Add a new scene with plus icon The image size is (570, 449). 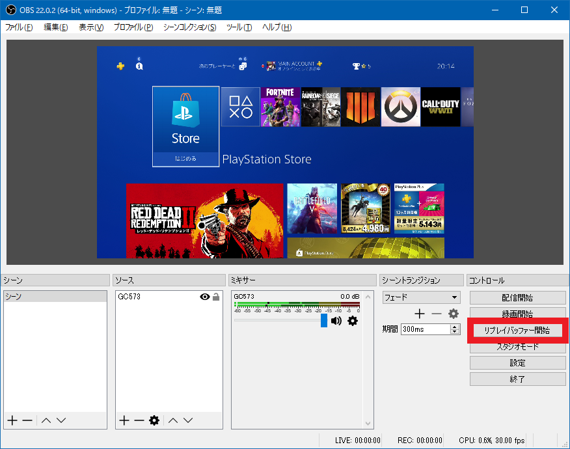point(12,420)
